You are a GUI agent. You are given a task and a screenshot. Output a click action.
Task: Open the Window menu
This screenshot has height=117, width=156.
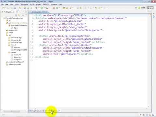click(54, 4)
